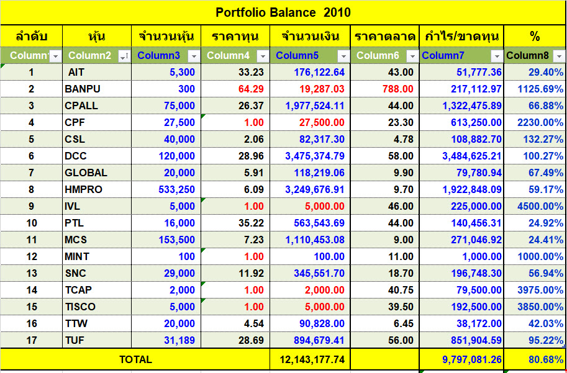Click the IVL stock name cell

click(x=97, y=206)
